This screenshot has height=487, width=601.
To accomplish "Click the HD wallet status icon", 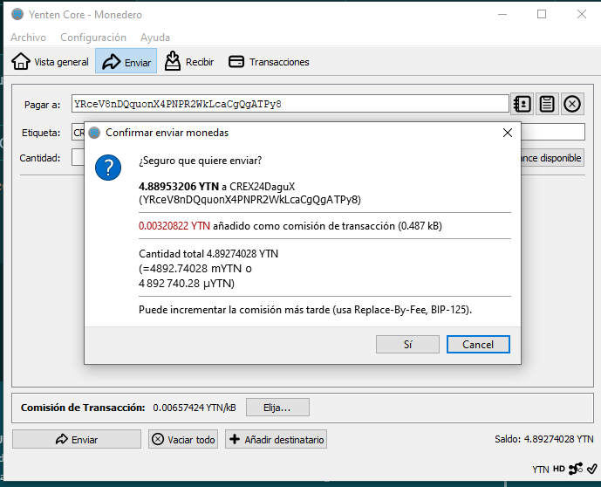I will (x=559, y=469).
